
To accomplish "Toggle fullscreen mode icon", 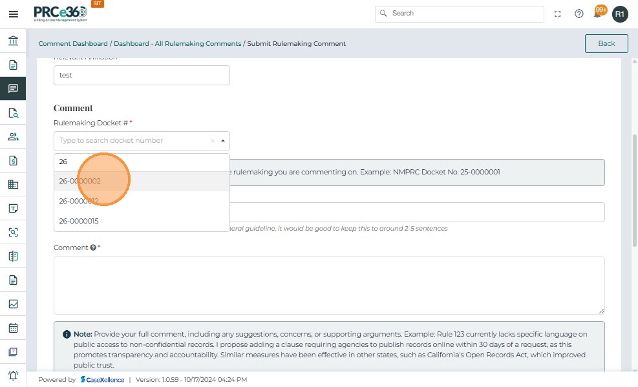I will pyautogui.click(x=558, y=14).
